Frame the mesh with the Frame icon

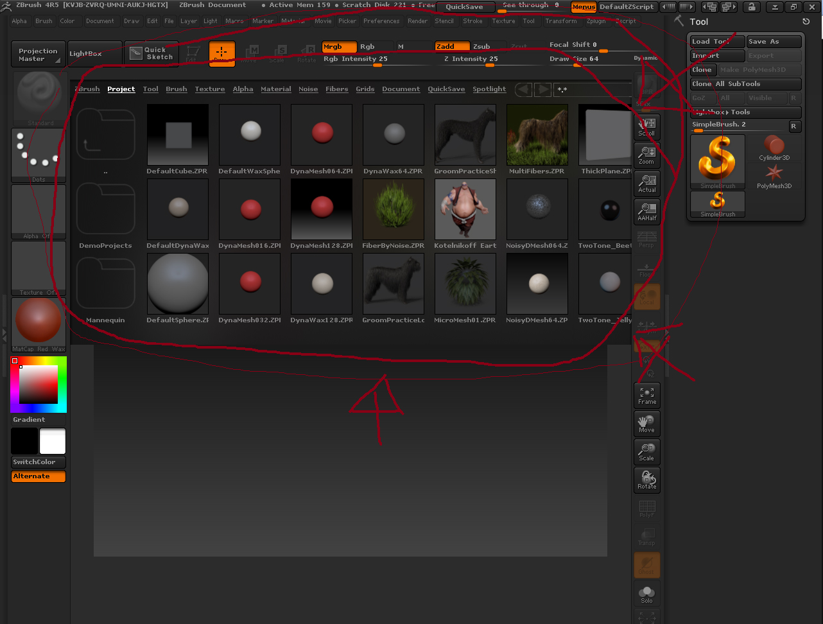point(646,395)
